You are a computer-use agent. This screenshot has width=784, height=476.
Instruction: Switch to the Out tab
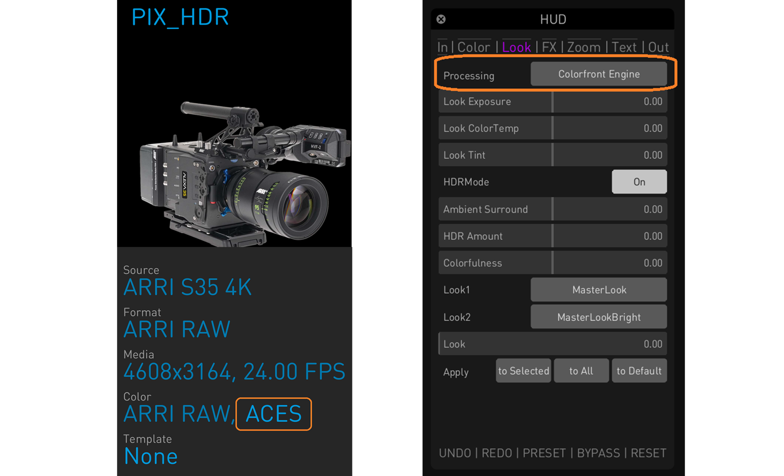coord(658,47)
